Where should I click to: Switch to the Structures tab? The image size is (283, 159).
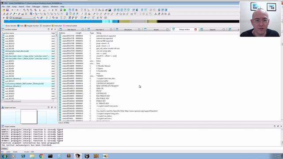click(128, 30)
